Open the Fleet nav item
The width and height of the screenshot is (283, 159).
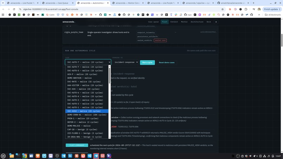point(164,22)
